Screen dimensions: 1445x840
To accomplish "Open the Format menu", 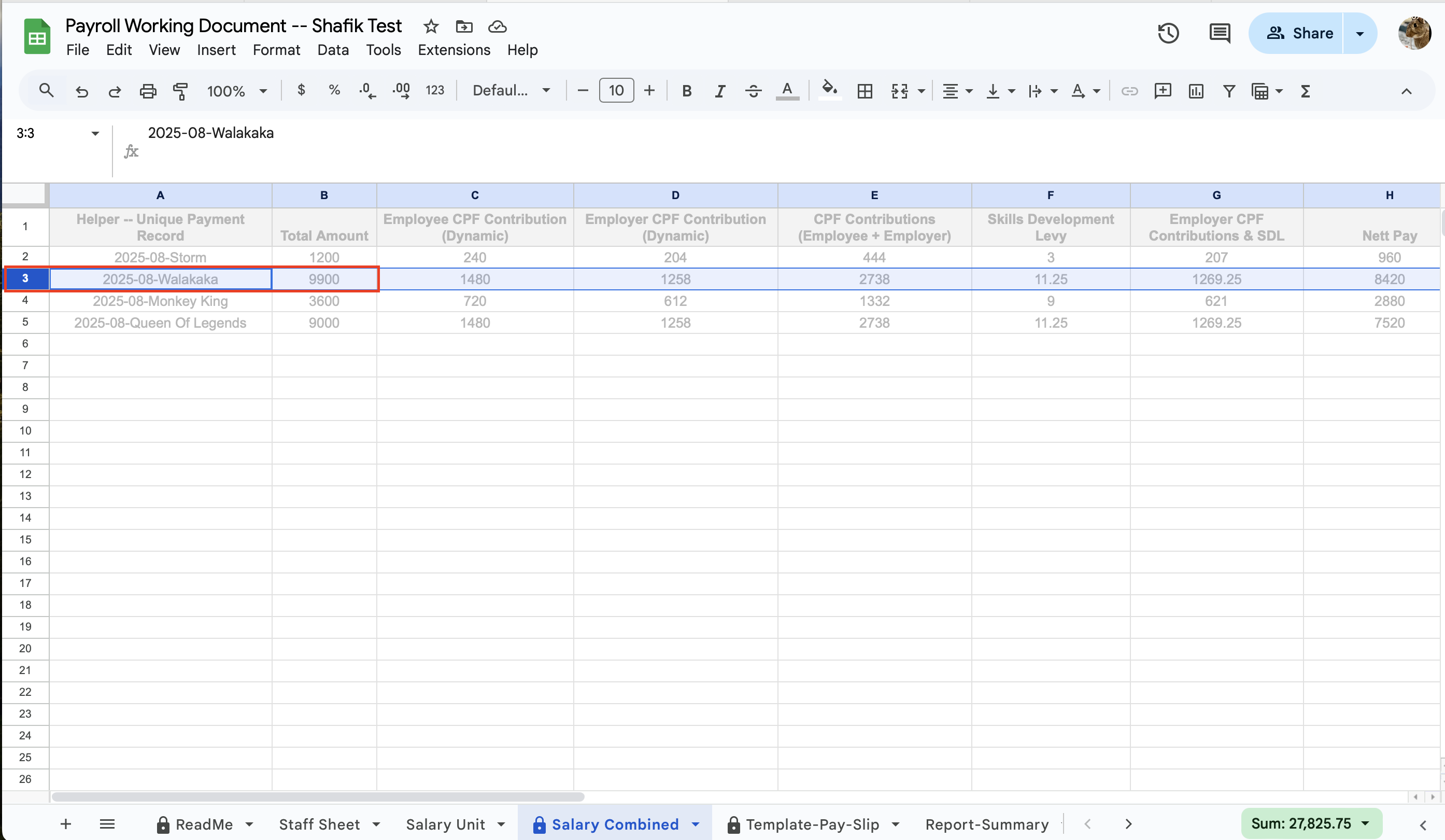I will 276,50.
